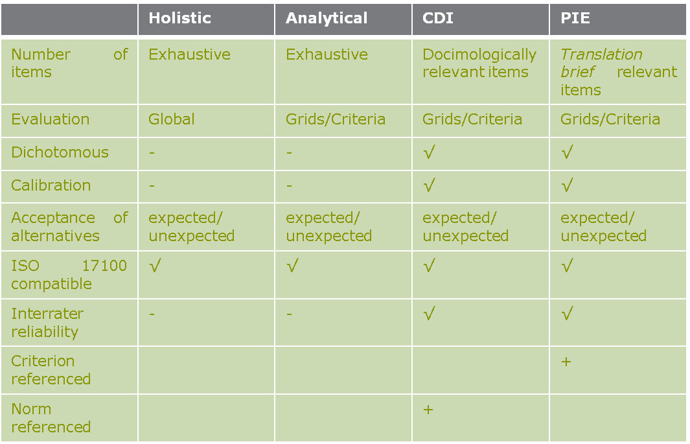Click Holistic checkmark in ISO 17100 row

(x=155, y=266)
